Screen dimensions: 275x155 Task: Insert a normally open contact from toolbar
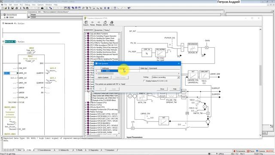coord(105,8)
